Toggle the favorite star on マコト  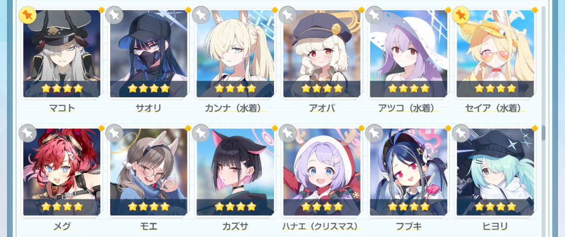[x=28, y=15]
